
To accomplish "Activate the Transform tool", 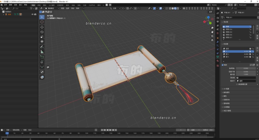I will 42,41.
